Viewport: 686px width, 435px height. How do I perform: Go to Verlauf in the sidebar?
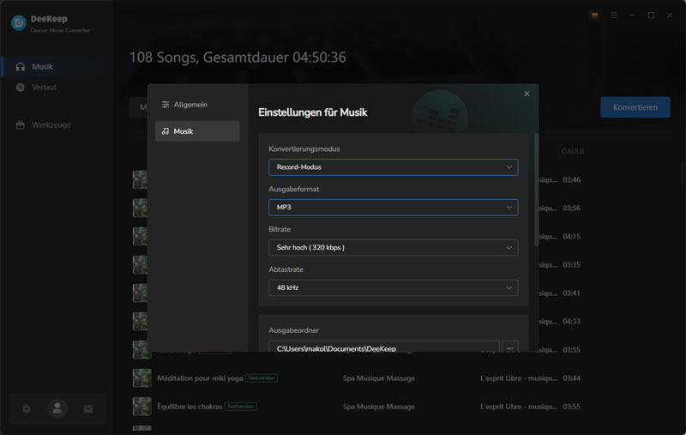point(45,88)
